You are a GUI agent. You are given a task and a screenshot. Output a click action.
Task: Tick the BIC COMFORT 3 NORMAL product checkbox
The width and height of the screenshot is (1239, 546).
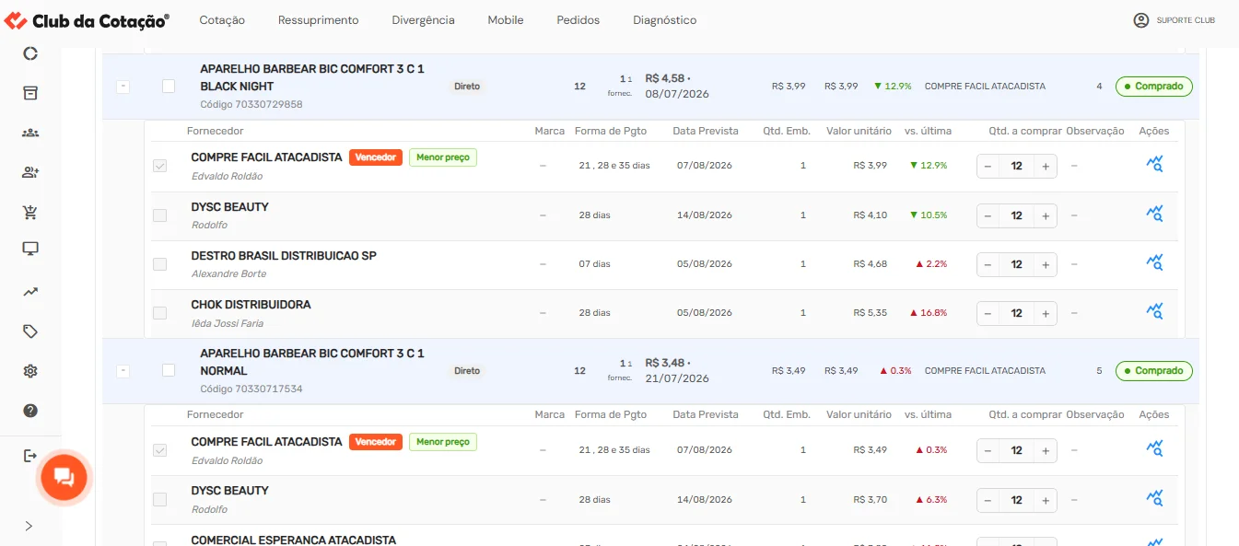pos(169,370)
